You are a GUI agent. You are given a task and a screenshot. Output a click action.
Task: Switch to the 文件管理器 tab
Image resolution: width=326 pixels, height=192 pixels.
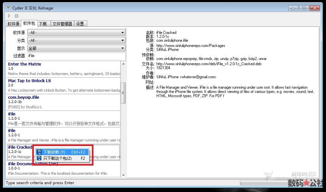click(x=62, y=24)
